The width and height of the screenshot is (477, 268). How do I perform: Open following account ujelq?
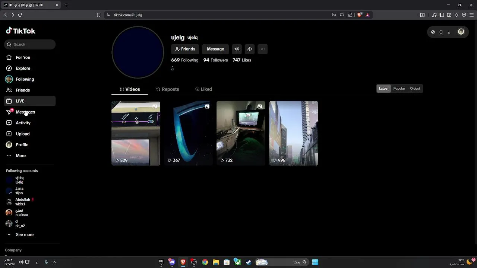point(19,180)
